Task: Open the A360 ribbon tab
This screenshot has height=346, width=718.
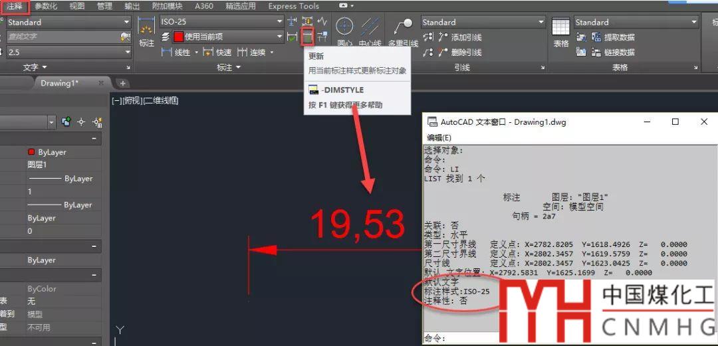Action: click(x=205, y=7)
